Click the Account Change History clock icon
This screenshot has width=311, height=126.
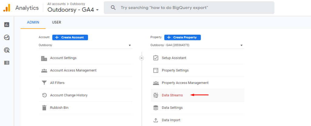(44, 95)
